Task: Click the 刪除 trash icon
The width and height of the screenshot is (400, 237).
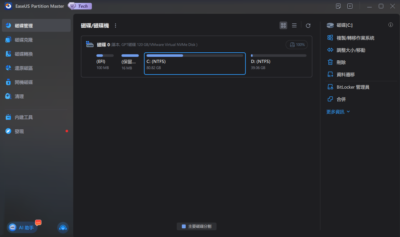Action: coord(330,62)
